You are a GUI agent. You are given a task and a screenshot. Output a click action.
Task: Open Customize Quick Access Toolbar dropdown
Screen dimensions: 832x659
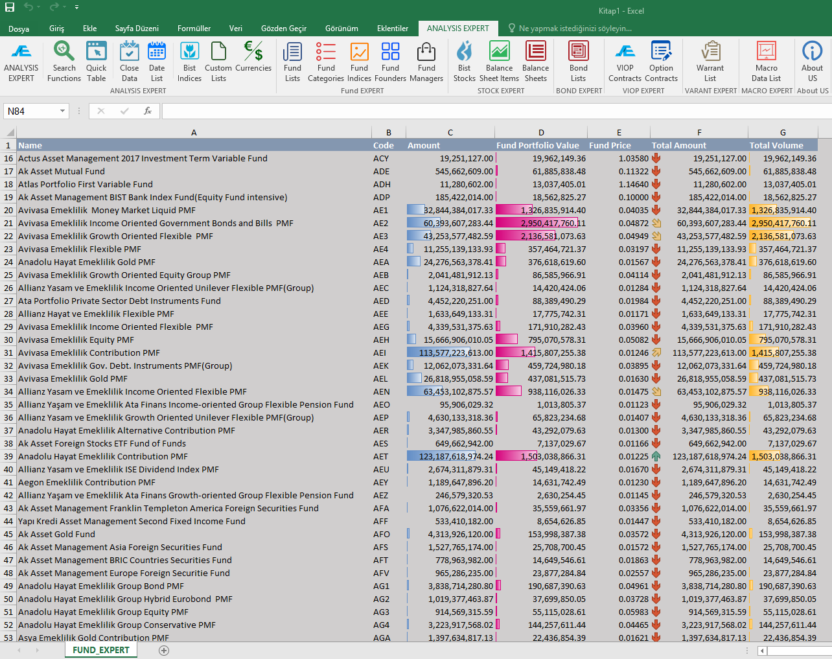76,7
